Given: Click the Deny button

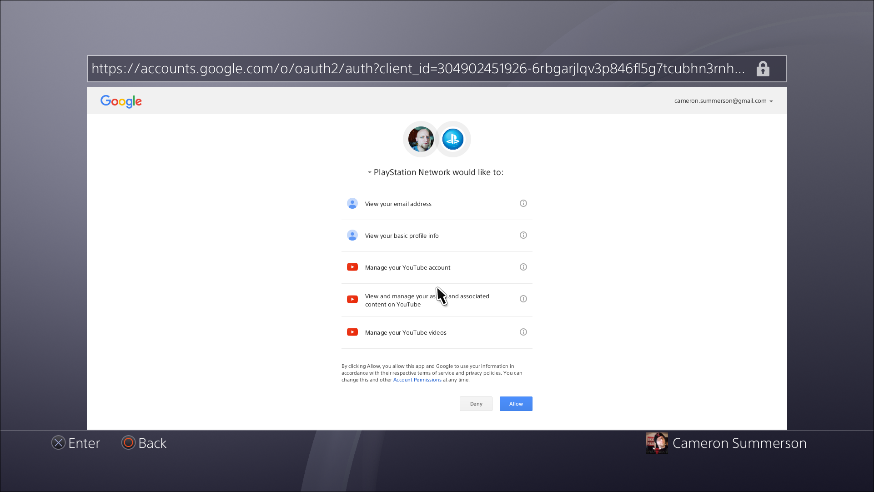Looking at the screenshot, I should click(x=476, y=403).
